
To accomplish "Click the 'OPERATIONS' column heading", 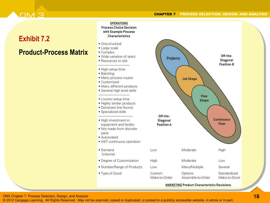I will point(119,23).
